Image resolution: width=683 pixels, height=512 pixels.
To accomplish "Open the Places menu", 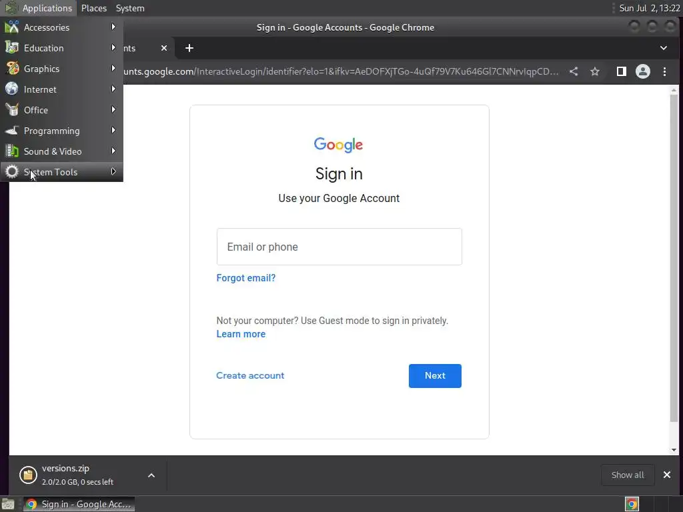I will (x=93, y=8).
